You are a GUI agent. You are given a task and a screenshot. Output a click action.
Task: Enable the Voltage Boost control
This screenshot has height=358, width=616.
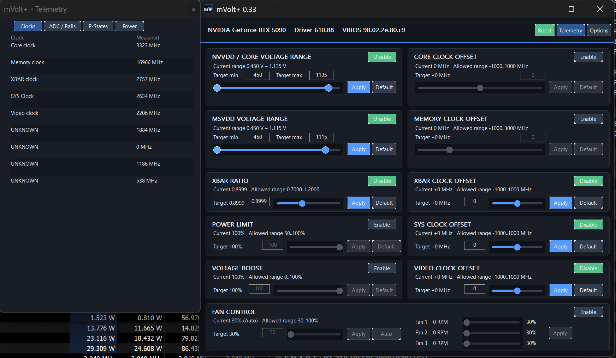(x=382, y=268)
